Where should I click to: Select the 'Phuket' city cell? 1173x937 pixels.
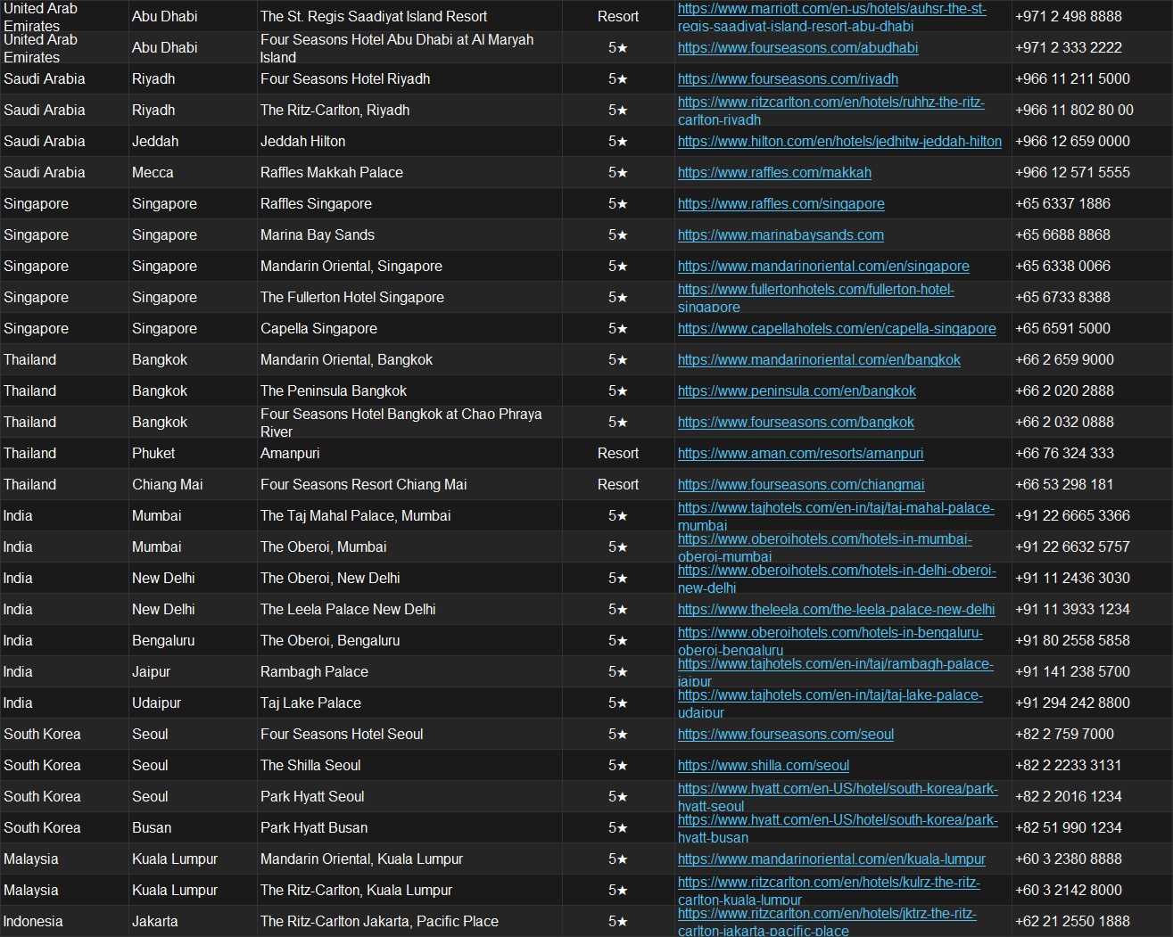[x=193, y=454]
